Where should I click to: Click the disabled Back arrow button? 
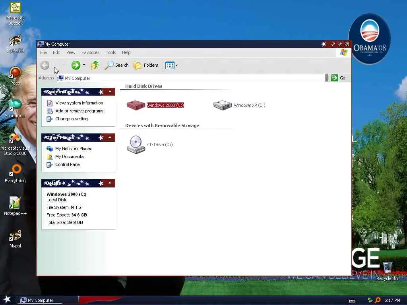click(45, 65)
